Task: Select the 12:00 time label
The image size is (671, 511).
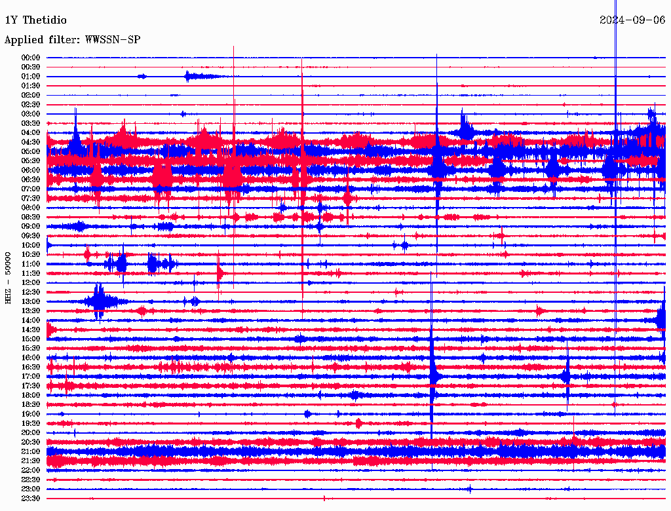Action: 31,283
